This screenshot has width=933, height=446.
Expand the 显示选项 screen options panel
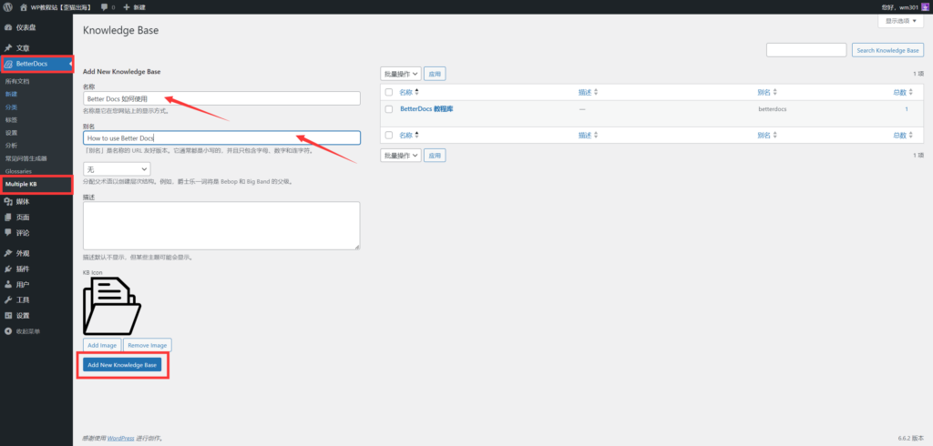[900, 21]
